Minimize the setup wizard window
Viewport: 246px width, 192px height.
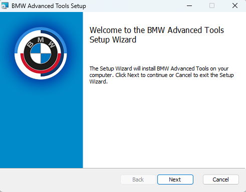189,5
